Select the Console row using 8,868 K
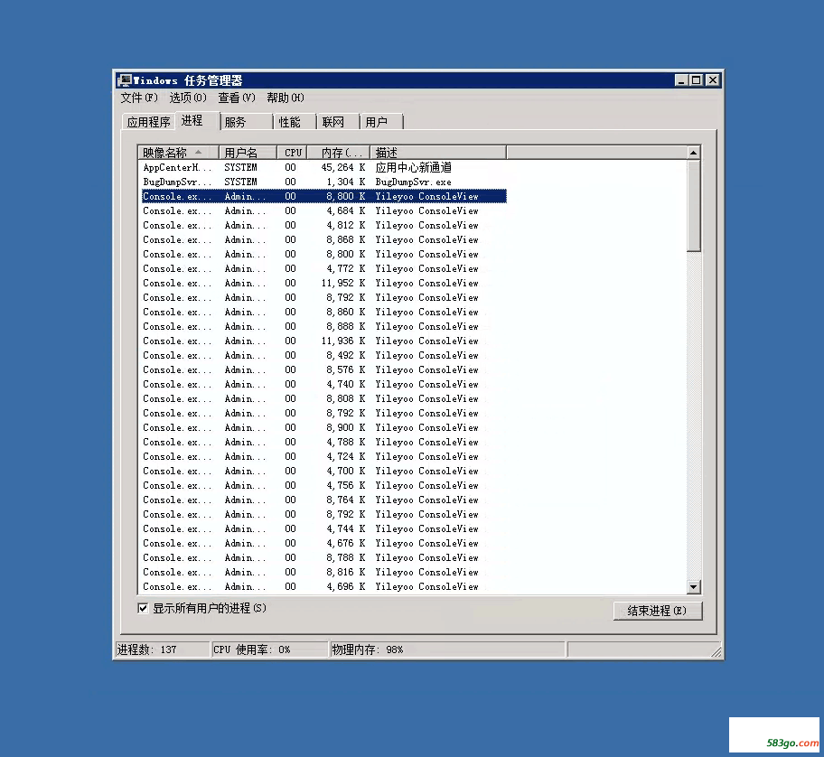The height and width of the screenshot is (757, 824). coord(324,239)
